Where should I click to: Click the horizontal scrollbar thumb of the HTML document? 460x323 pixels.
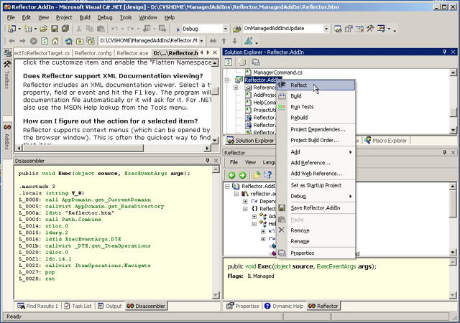tap(83, 149)
